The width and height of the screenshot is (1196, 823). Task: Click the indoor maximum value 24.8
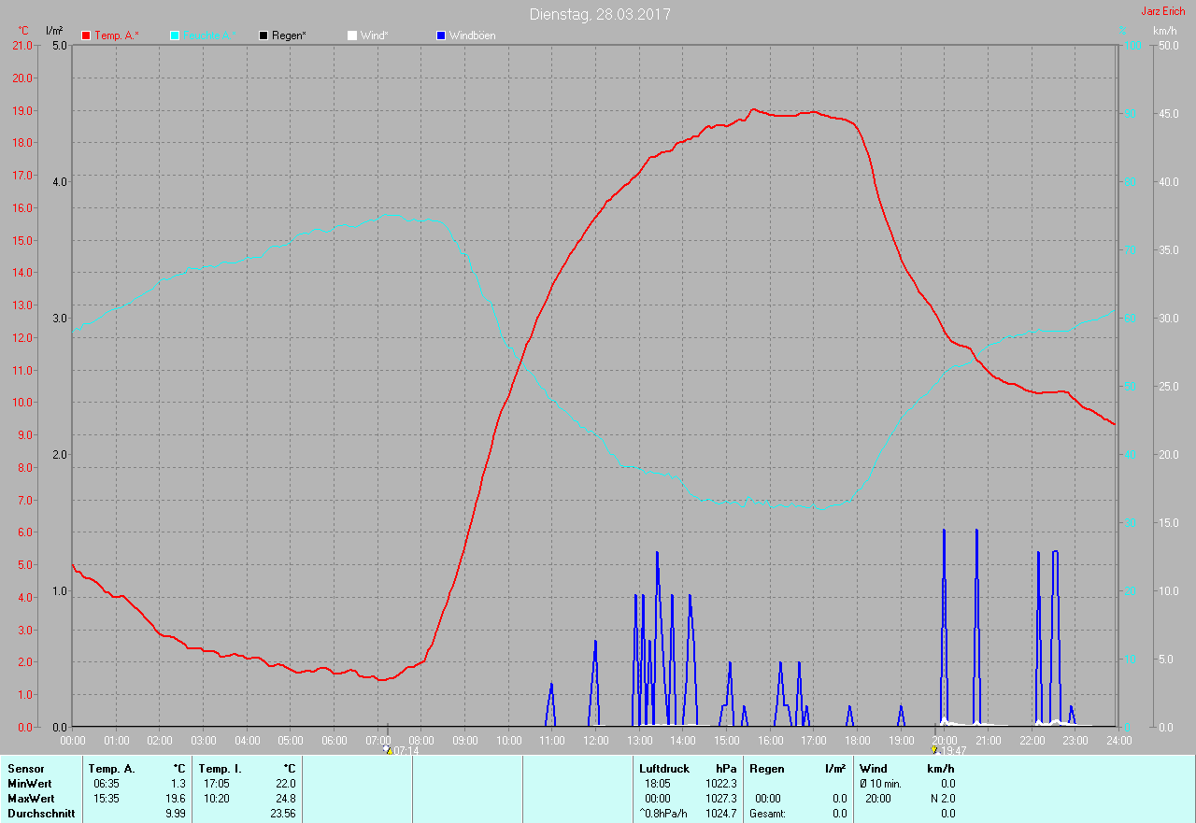point(285,799)
